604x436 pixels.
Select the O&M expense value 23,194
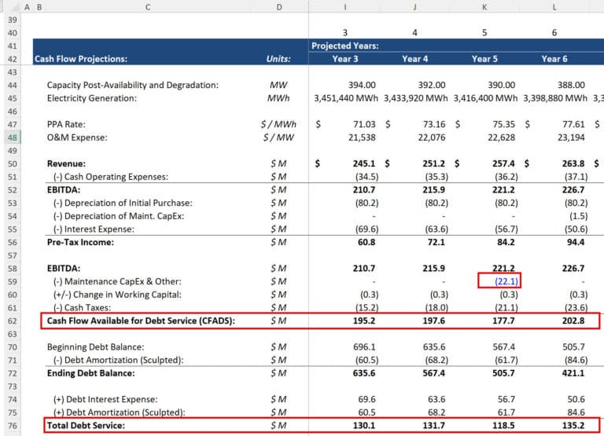(x=571, y=137)
